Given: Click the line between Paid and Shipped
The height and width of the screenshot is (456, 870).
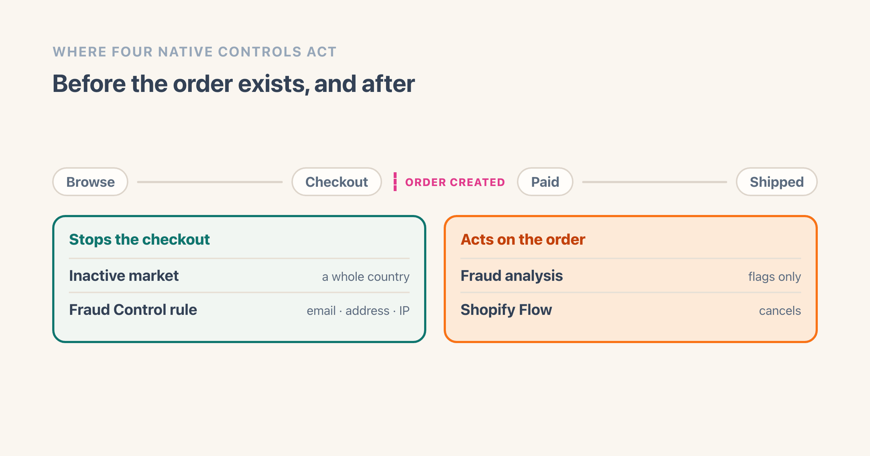Looking at the screenshot, I should (655, 182).
